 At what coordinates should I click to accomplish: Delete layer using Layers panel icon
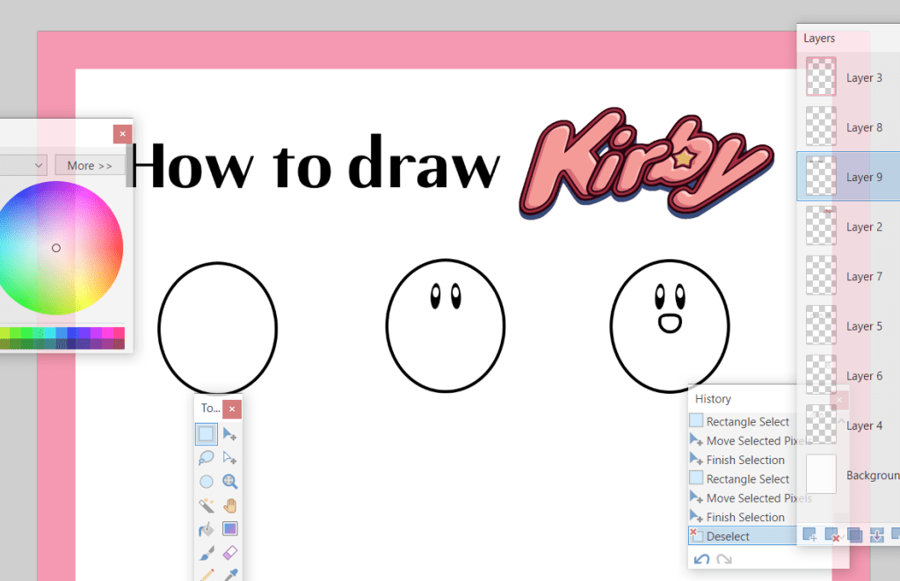click(831, 534)
